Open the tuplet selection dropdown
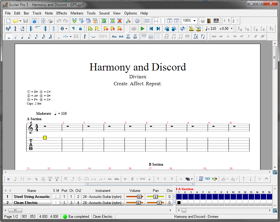 70,36
